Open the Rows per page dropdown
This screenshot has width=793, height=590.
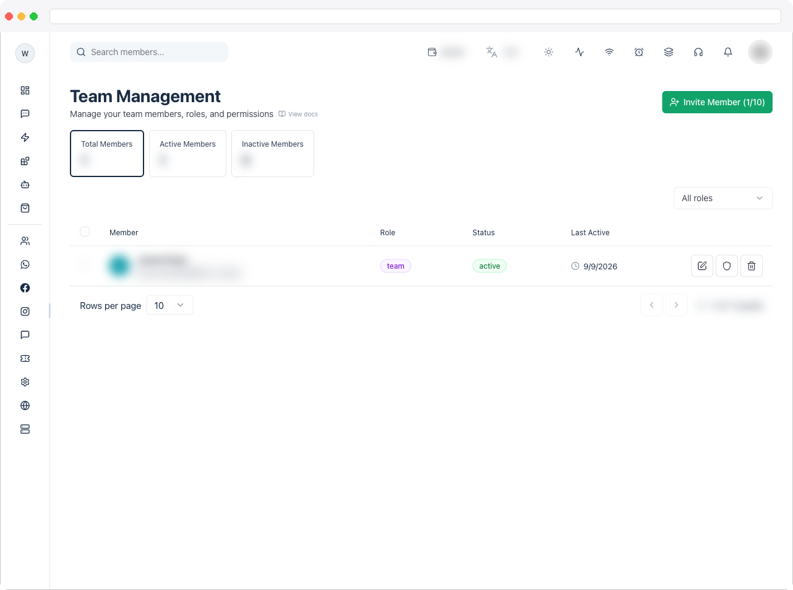[169, 305]
